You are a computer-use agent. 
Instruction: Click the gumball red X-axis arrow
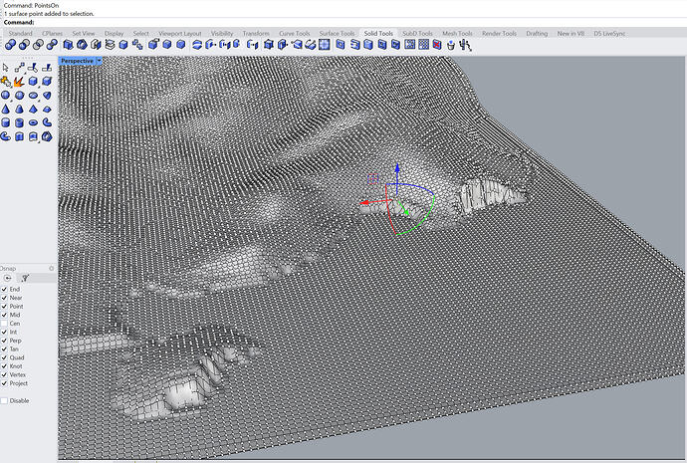click(365, 203)
